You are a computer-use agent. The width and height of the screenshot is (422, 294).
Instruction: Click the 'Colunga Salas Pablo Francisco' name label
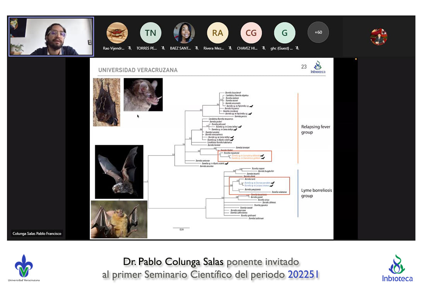click(x=37, y=234)
